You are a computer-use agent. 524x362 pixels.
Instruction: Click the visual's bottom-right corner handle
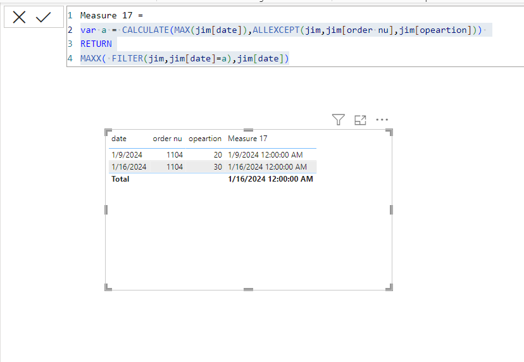[389, 287]
